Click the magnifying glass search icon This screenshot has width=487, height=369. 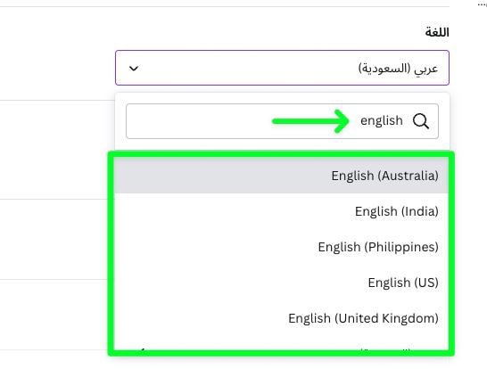tap(421, 121)
